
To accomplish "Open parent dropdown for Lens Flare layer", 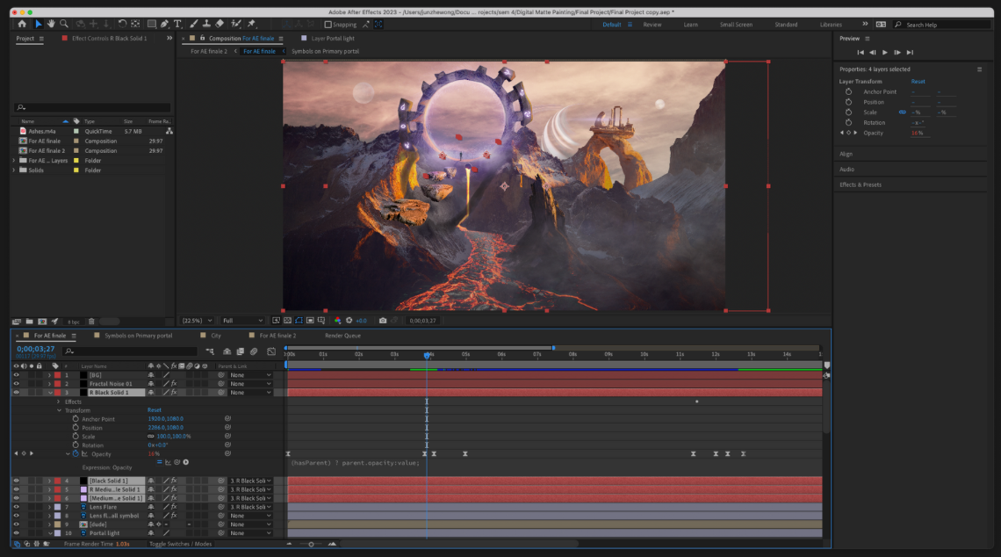I will (x=250, y=507).
